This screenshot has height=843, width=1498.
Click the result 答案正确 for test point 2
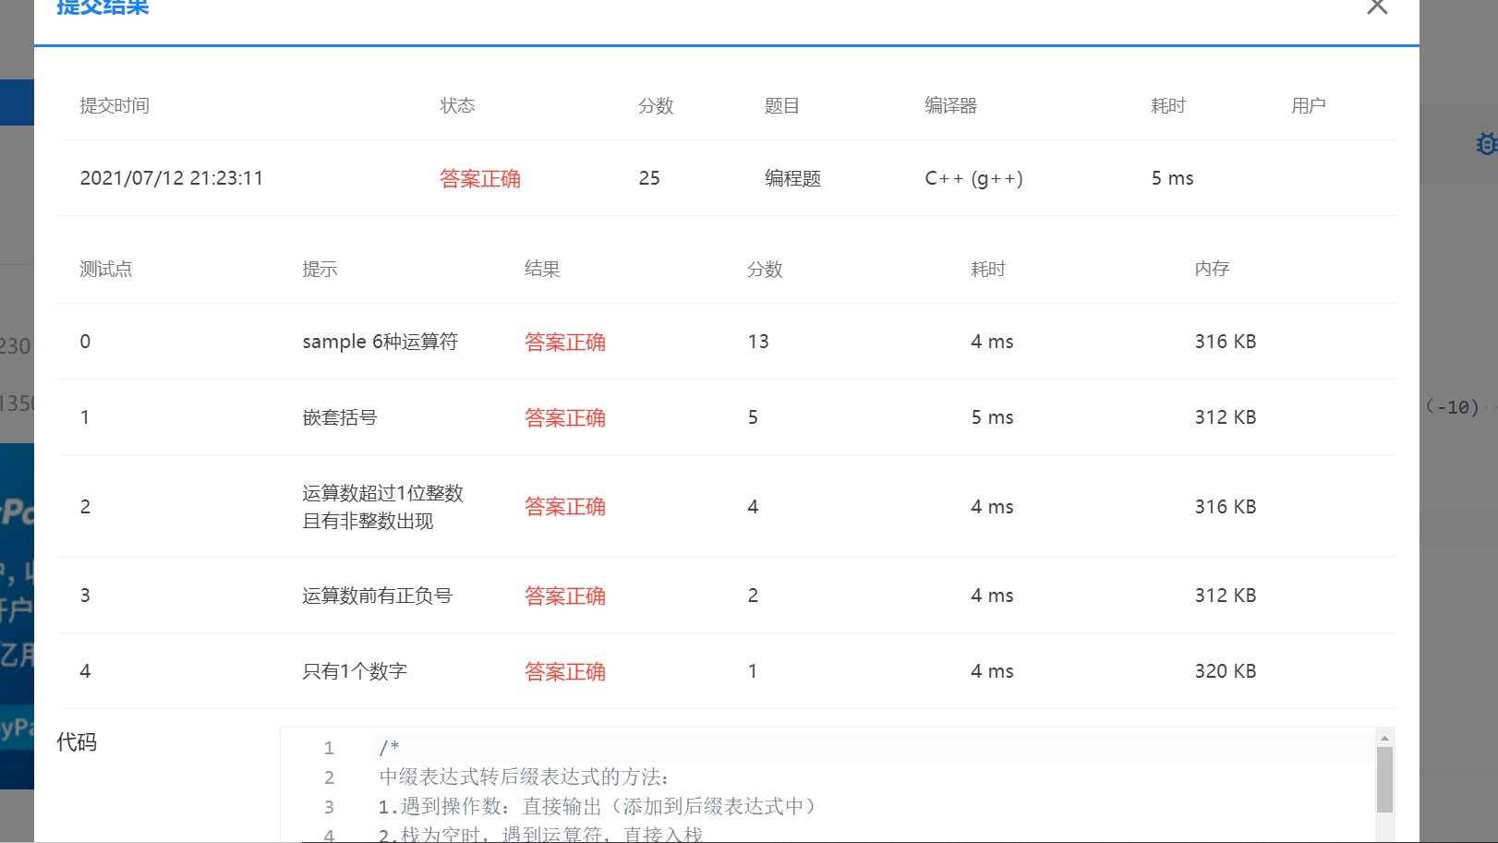[x=565, y=506]
